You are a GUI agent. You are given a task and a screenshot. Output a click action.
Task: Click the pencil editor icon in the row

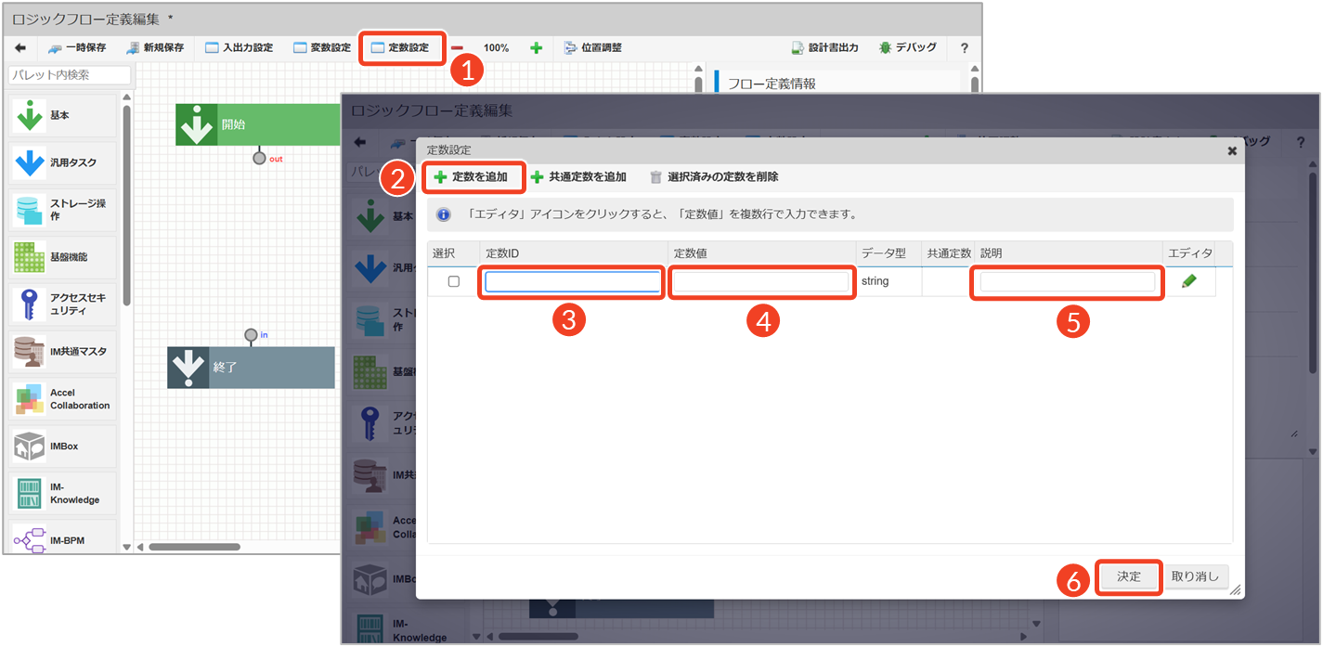click(1189, 281)
